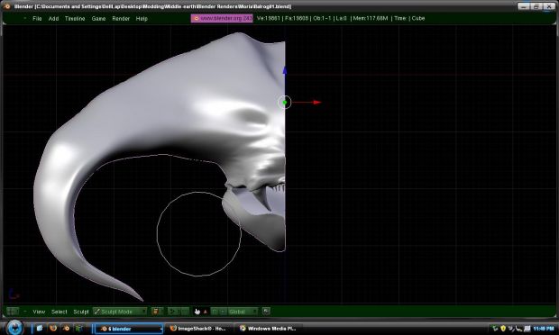Collapse viewport header menus triangle

coord(25,312)
